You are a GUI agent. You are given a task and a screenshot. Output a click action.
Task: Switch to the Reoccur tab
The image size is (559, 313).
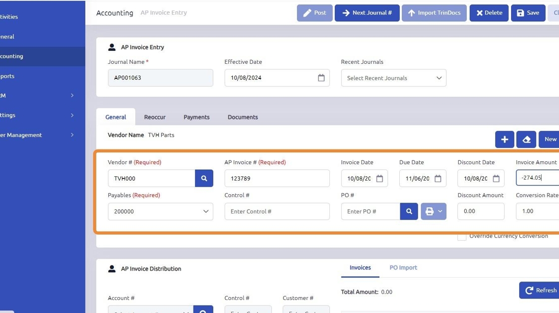coord(155,117)
